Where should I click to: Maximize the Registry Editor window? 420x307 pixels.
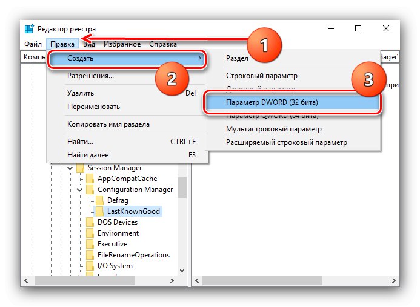(358, 28)
